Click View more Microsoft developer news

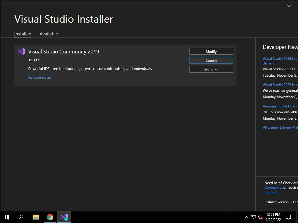click(x=280, y=128)
